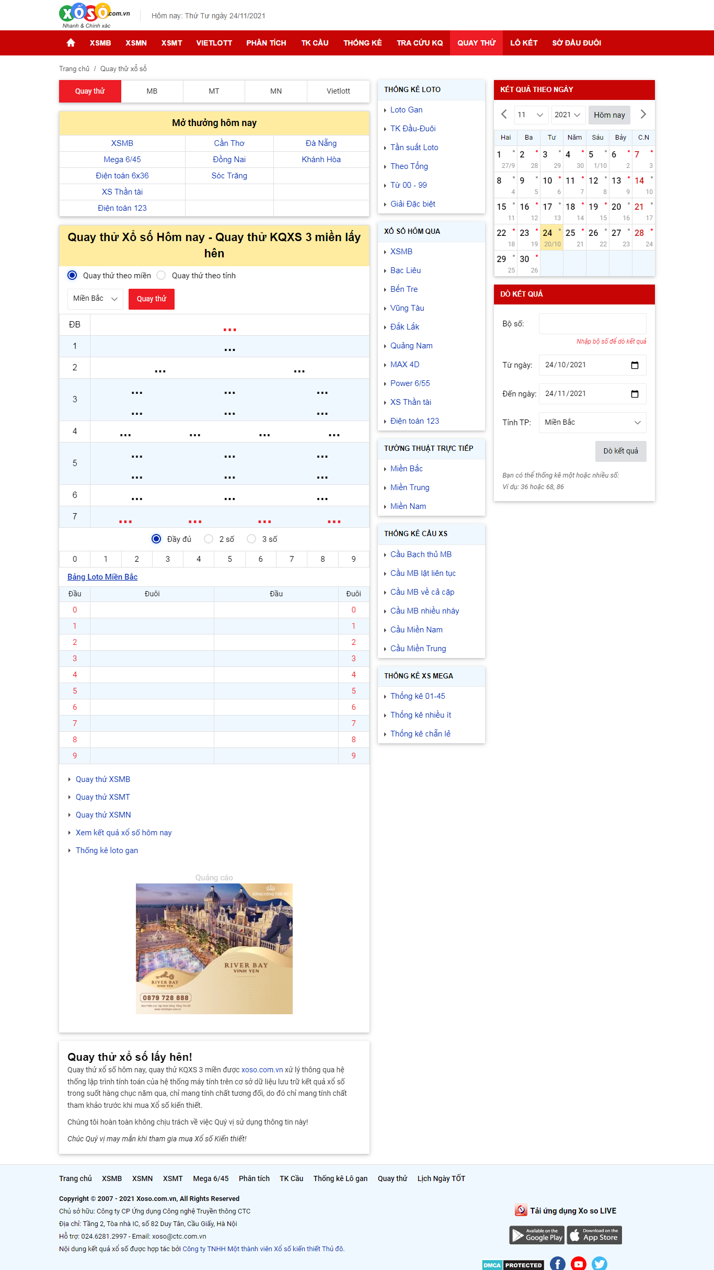Image resolution: width=714 pixels, height=1270 pixels.
Task: Click the Bộ số input field
Action: pos(592,324)
